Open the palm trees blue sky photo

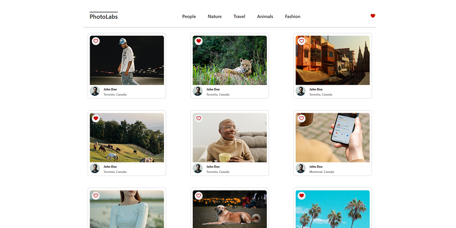pos(332,209)
